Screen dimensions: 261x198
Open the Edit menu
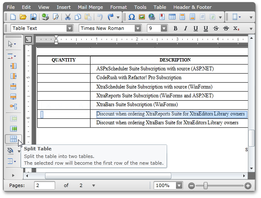[x=26, y=7]
